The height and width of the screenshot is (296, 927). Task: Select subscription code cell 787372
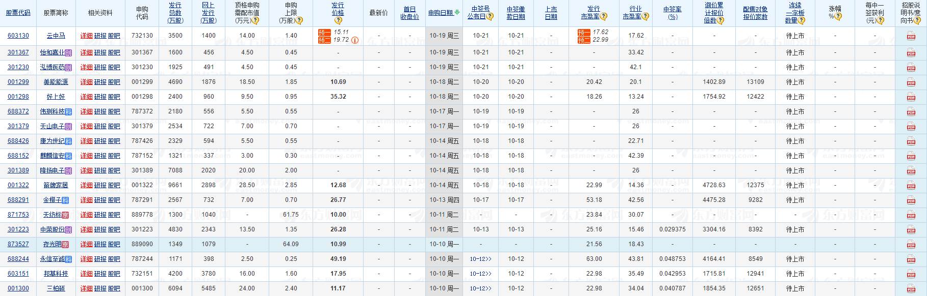click(x=142, y=112)
